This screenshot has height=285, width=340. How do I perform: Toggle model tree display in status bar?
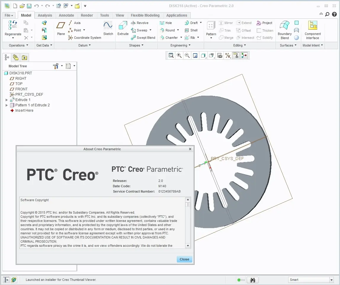click(6, 280)
